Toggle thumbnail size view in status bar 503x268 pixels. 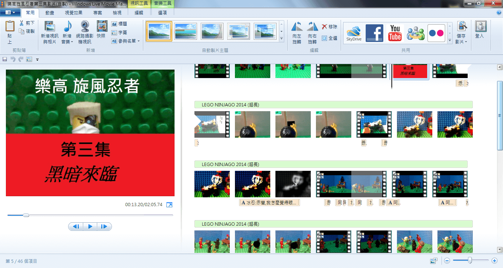[x=434, y=261]
